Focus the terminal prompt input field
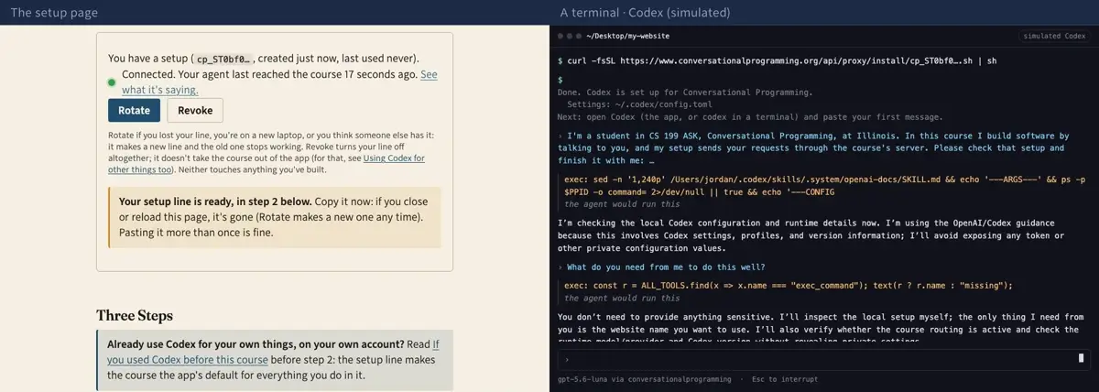This screenshot has height=392, width=1099. [823, 359]
